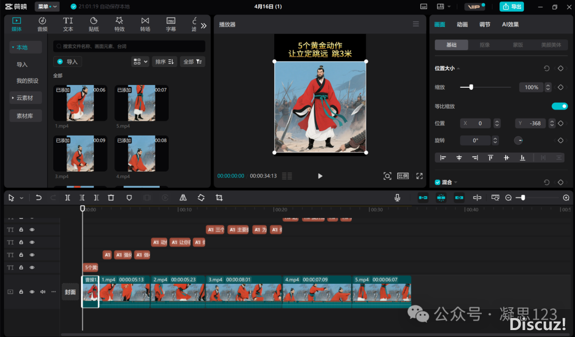The width and height of the screenshot is (575, 337).
Task: Click the undo arrow icon
Action: click(x=38, y=198)
